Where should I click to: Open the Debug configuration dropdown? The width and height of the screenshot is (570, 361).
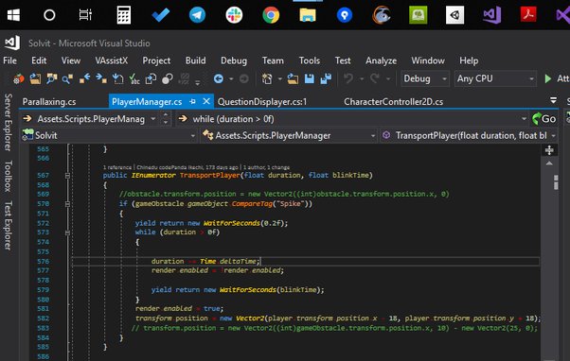coord(425,78)
